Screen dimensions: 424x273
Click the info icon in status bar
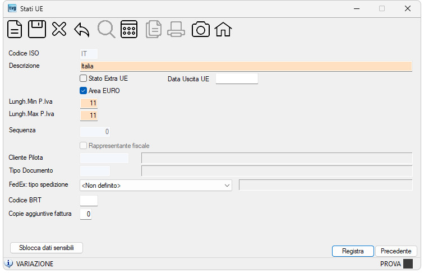coord(8,263)
